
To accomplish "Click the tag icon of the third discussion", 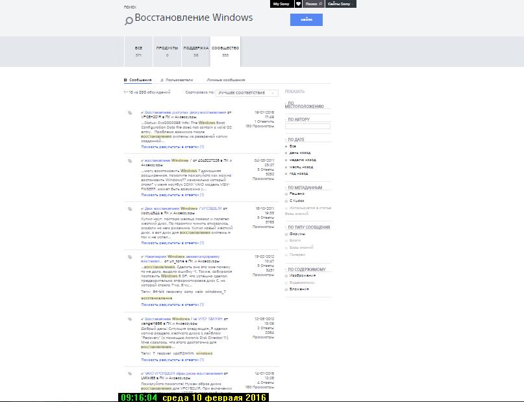I will click(x=130, y=209).
